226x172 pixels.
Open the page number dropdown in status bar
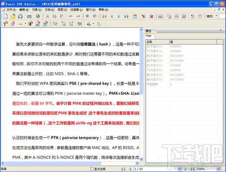click(x=180, y=169)
